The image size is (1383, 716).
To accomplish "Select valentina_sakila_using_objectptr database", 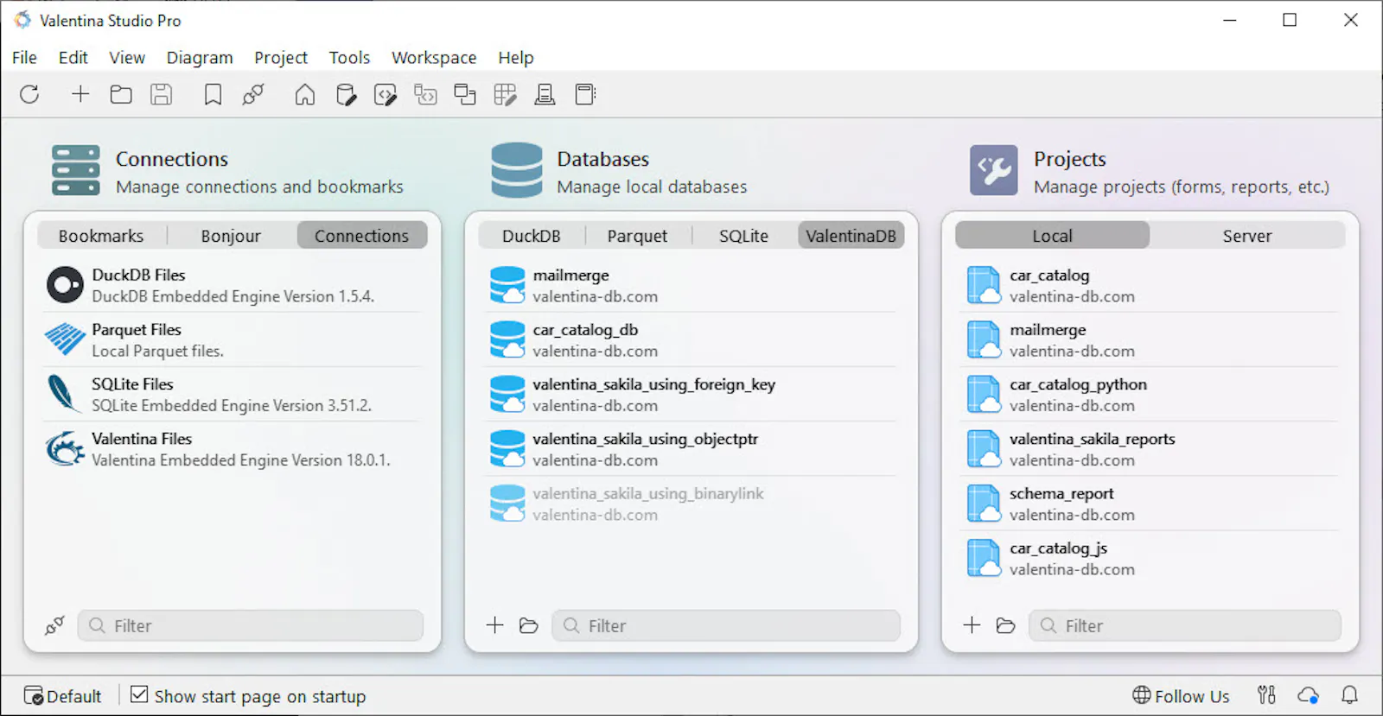I will [691, 449].
